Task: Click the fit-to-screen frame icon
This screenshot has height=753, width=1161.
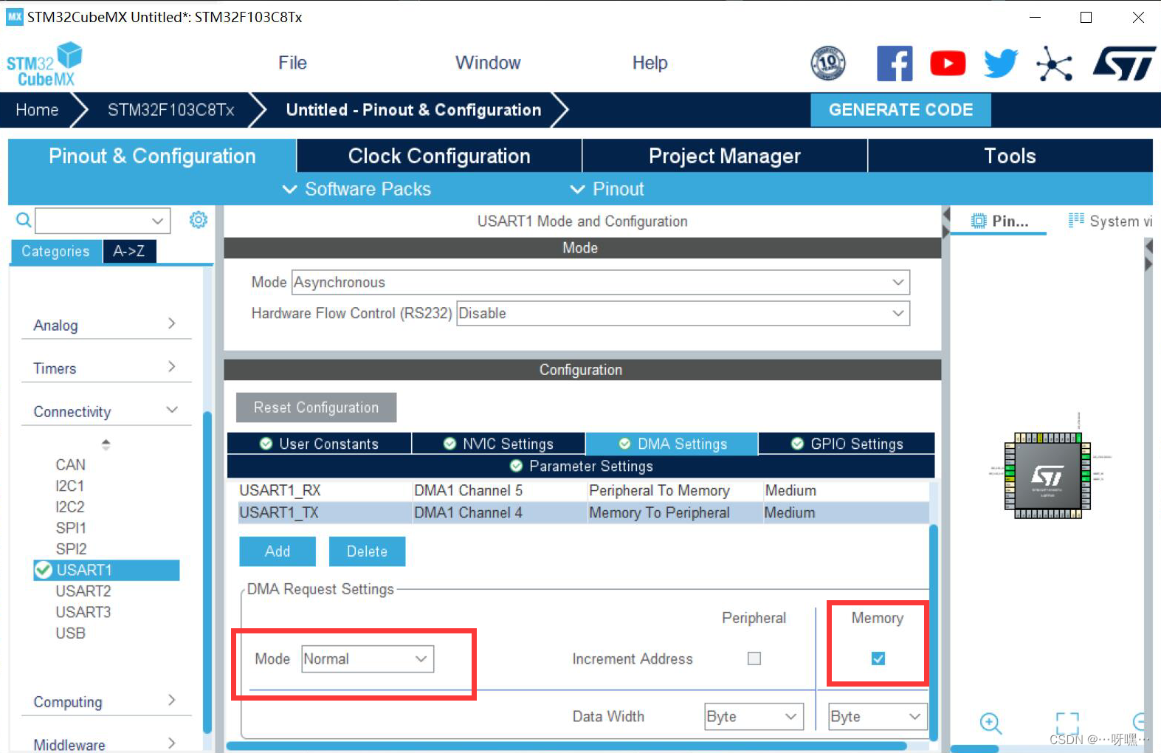Action: point(1067,723)
